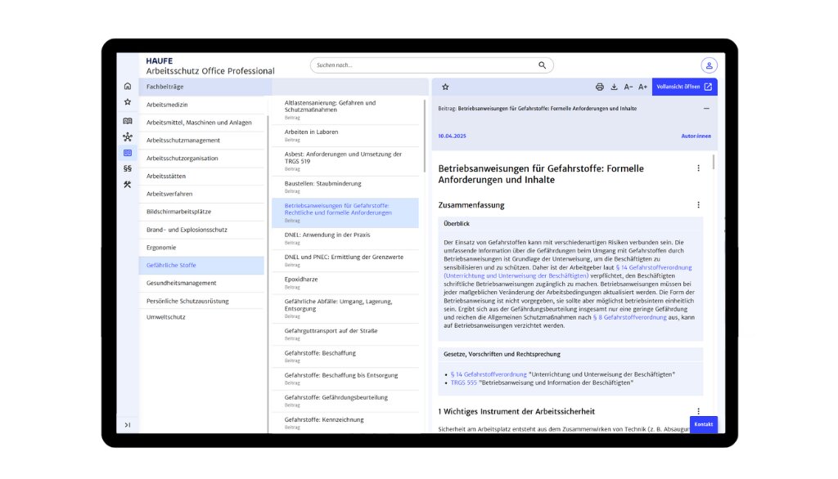Expand the sidebar with the arrow icon

pos(127,425)
